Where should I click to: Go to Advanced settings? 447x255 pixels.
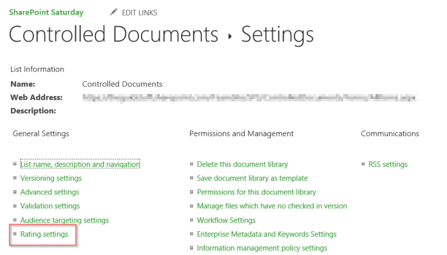click(x=50, y=192)
